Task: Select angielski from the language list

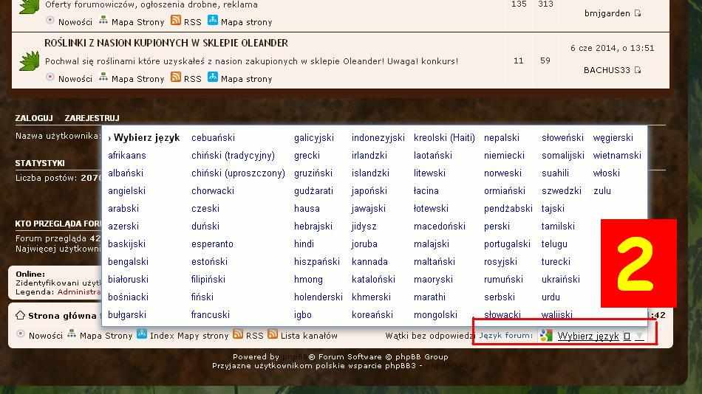Action: coord(126,190)
